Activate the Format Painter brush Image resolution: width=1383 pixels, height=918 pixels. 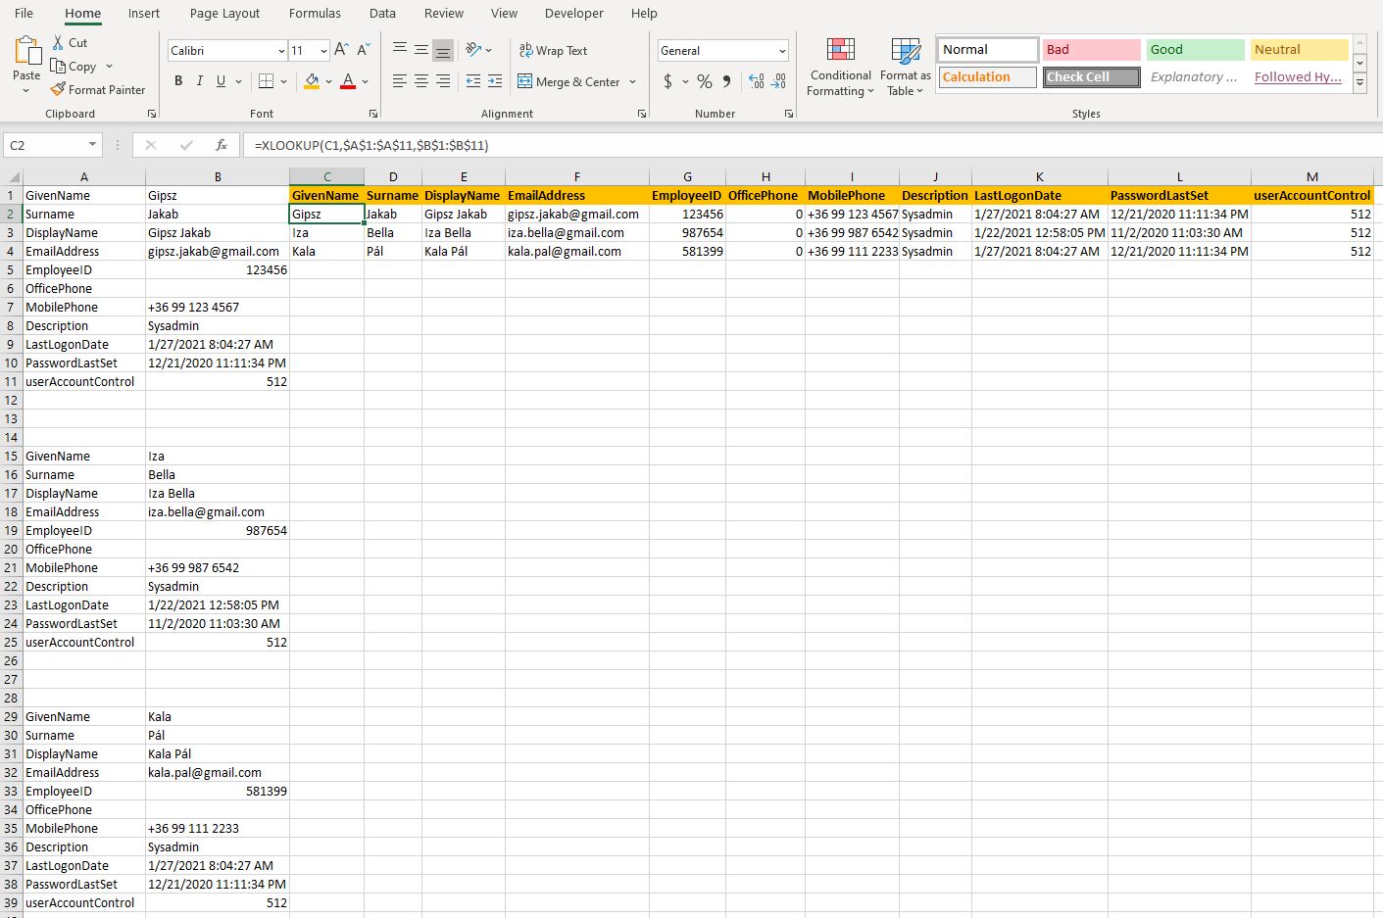(x=58, y=89)
